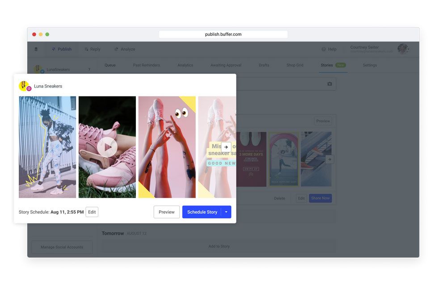Select the first story thumbnail with dancer
Viewport: 447px width, 285px height.
point(47,147)
